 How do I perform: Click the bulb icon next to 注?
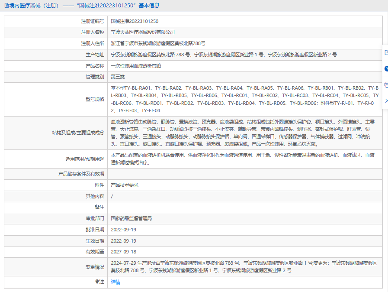coord(97,282)
